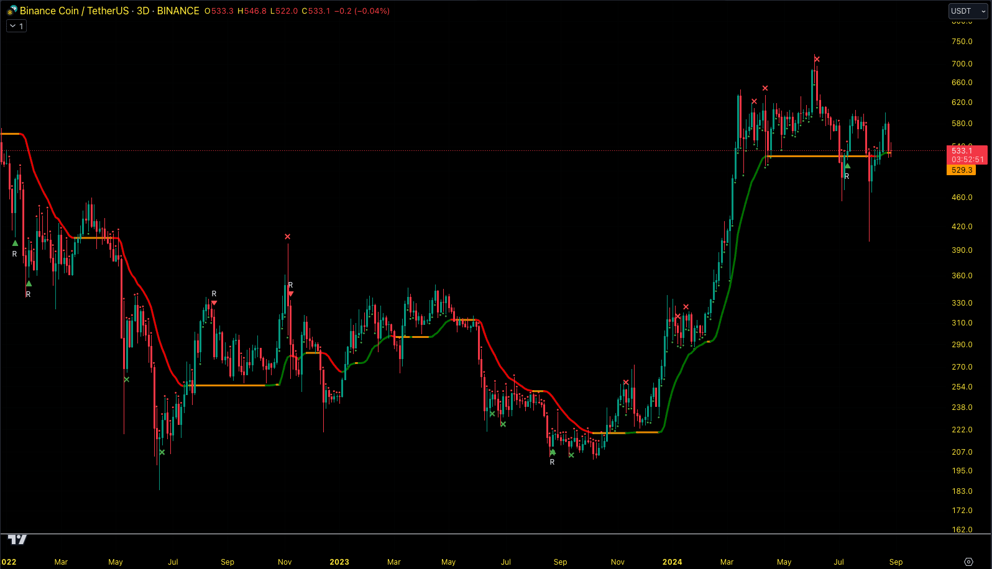The width and height of the screenshot is (992, 569).
Task: Click the orange 529.3 indicator price label
Action: 961,170
